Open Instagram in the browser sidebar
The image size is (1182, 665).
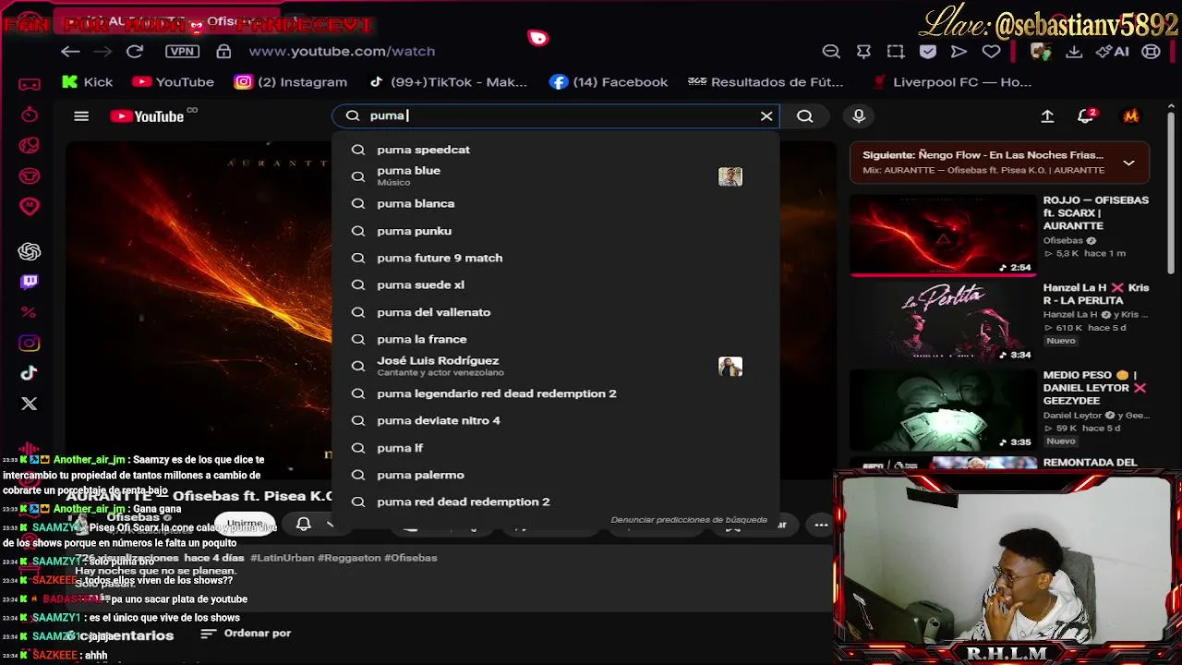click(x=30, y=343)
